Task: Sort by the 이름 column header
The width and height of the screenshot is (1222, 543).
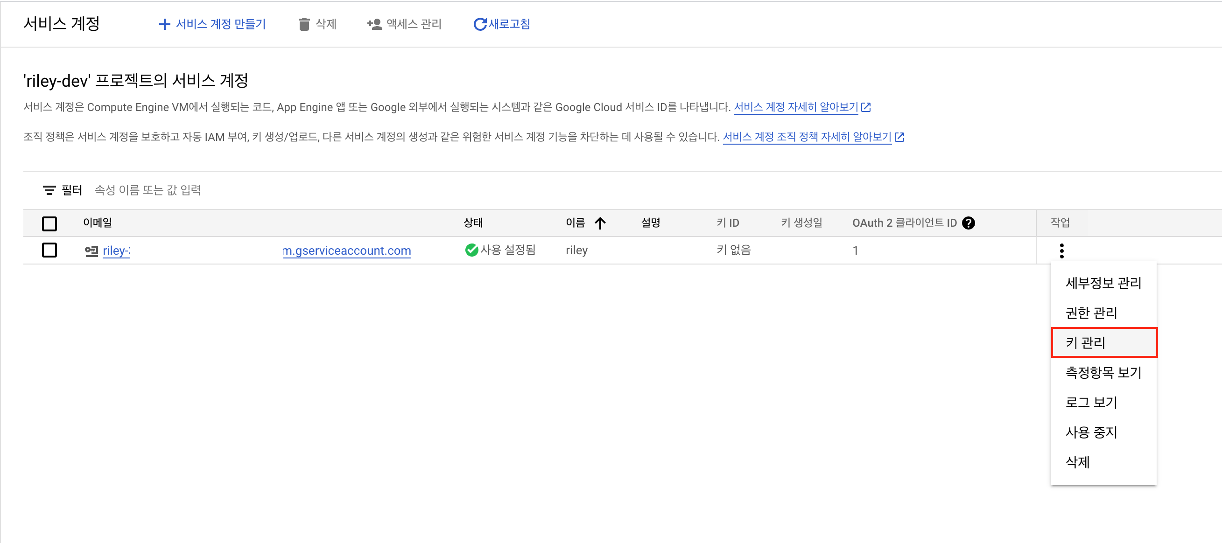Action: [575, 223]
